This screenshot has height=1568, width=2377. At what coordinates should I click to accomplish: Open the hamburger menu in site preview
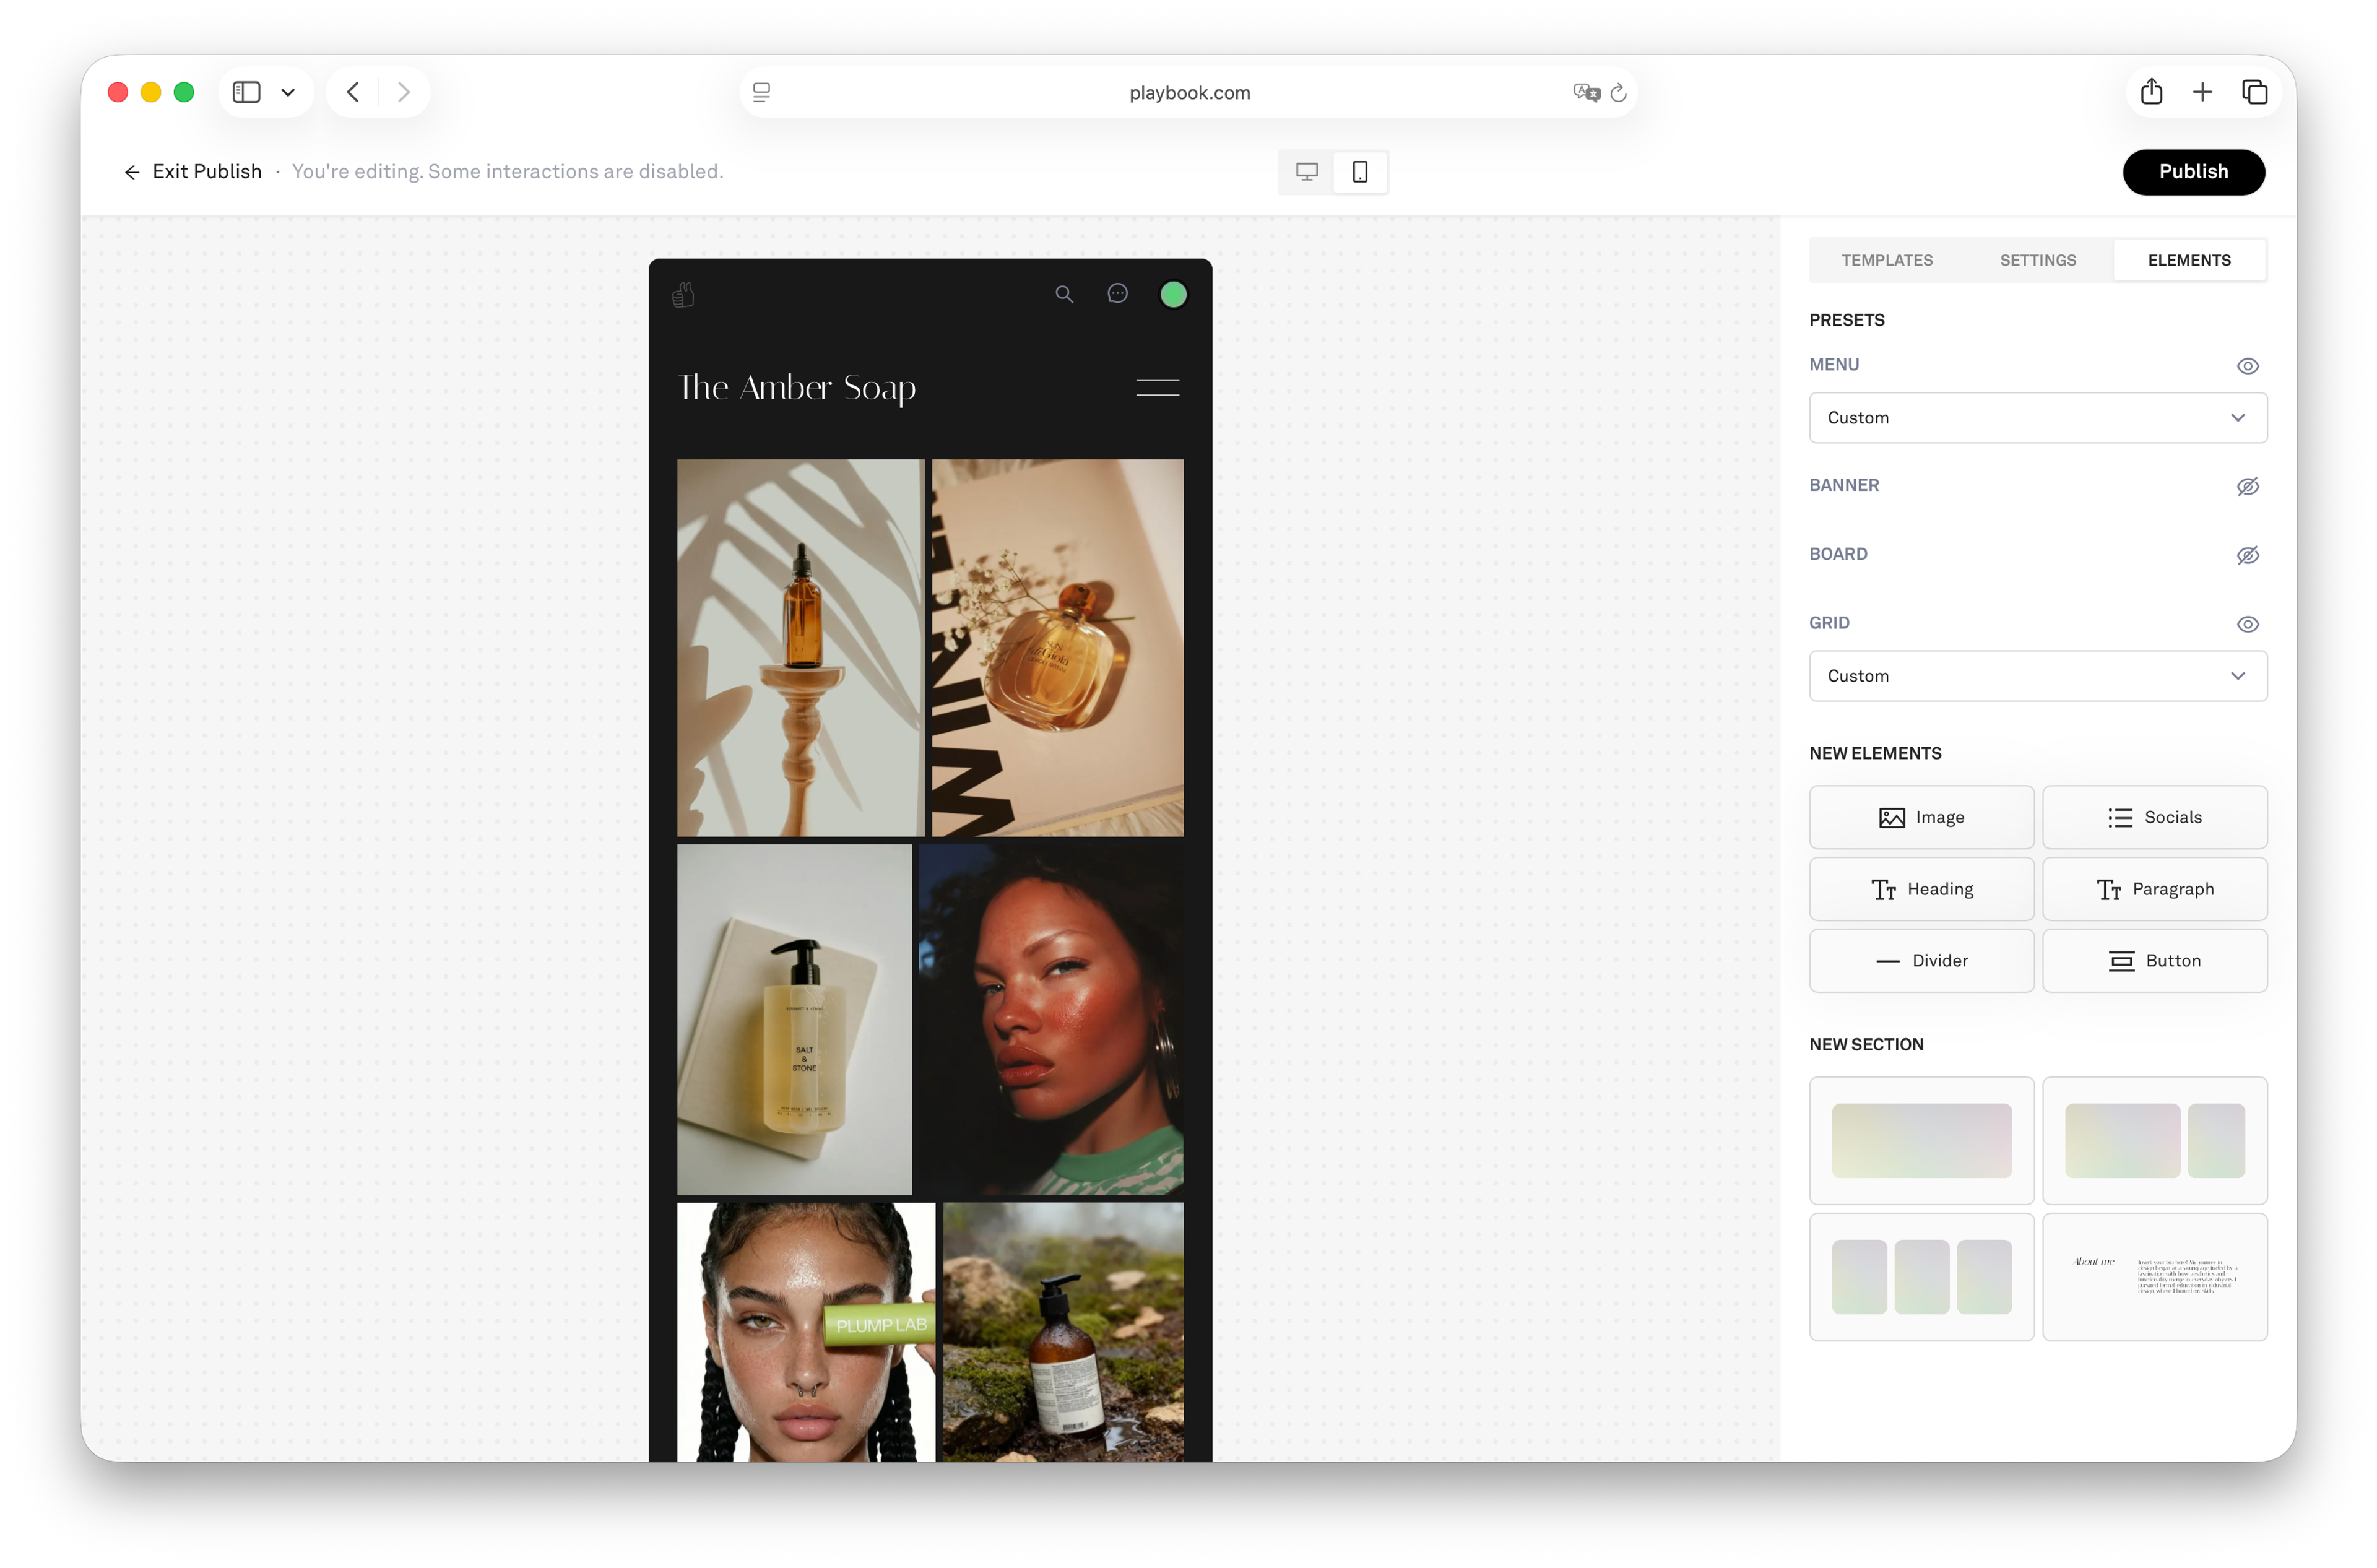[x=1157, y=388]
